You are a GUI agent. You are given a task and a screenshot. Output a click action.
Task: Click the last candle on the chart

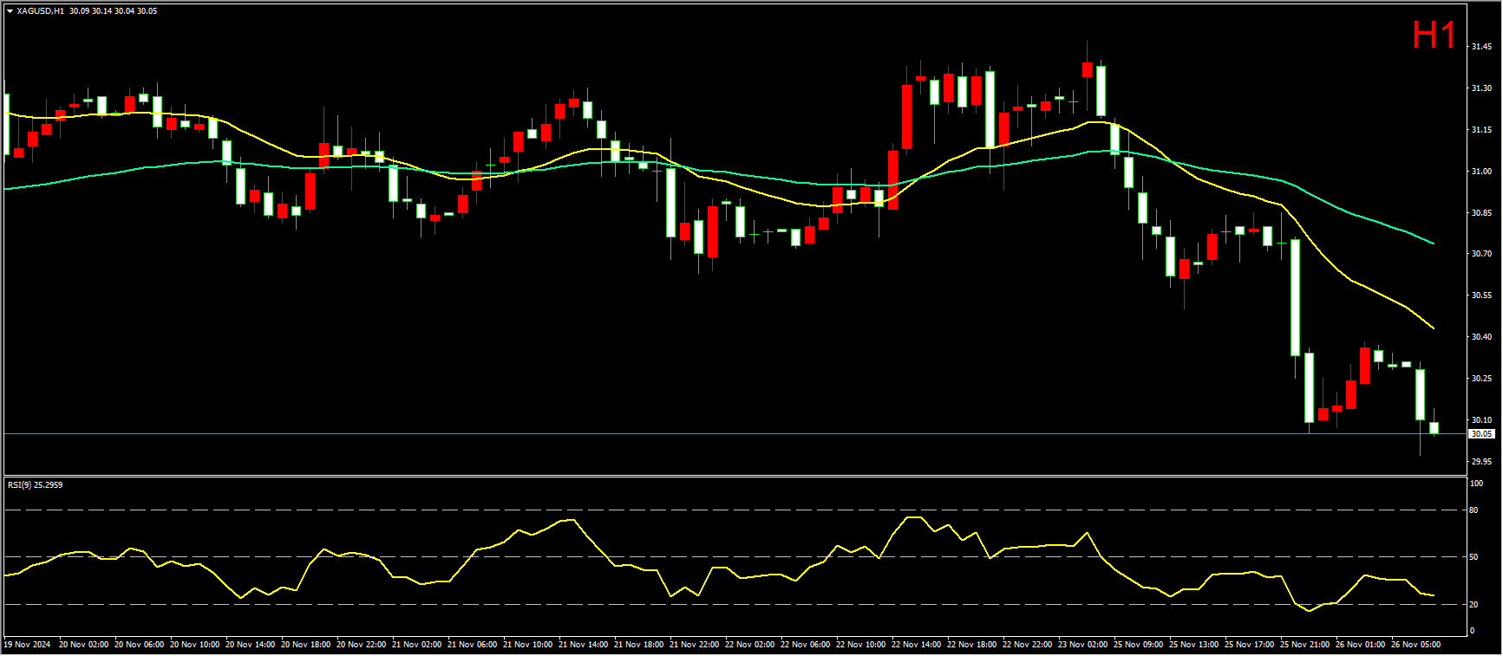(1434, 428)
